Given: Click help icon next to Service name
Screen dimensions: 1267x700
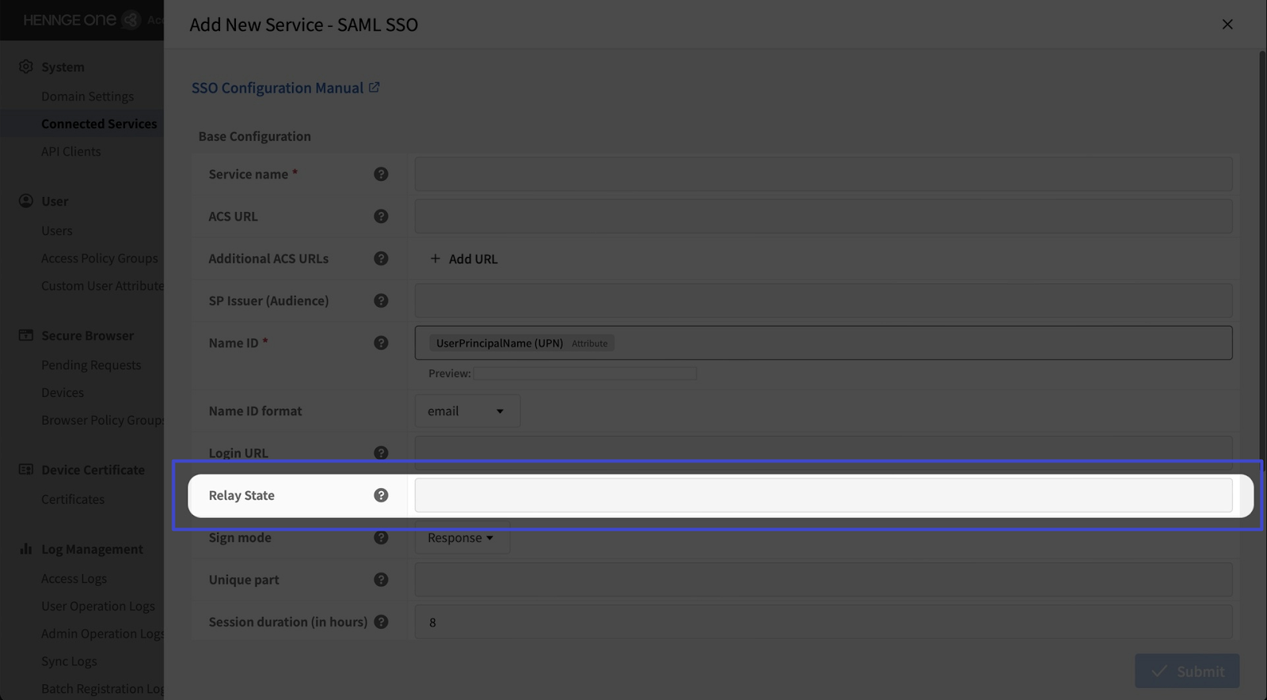Looking at the screenshot, I should (381, 174).
